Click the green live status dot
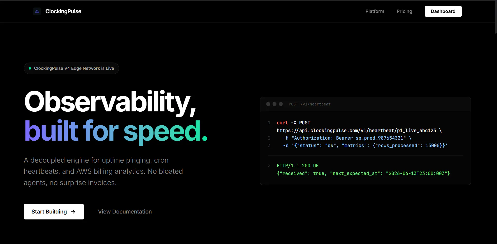 click(x=30, y=68)
